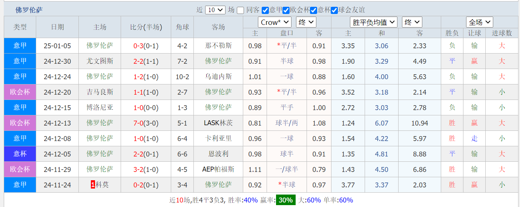Click the 意甲 badge in the 那不勒斯 row
This screenshot has width=520, height=207.
(20, 46)
